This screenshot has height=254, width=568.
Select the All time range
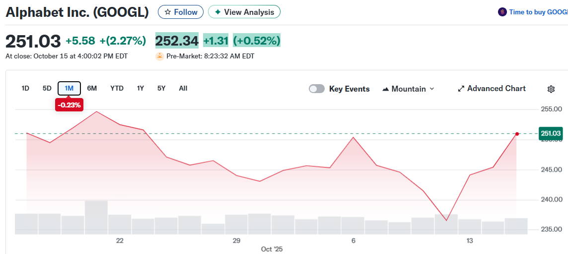coord(183,88)
